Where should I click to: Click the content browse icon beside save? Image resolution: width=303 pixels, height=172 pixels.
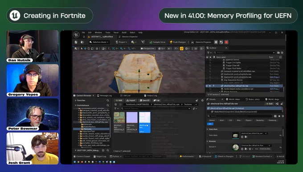[x=82, y=42]
